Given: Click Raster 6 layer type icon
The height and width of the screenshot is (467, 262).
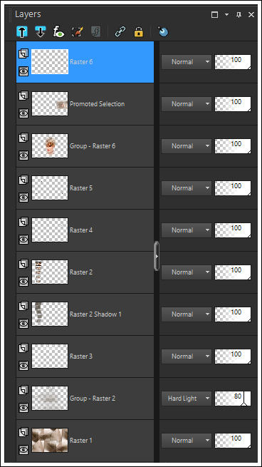Looking at the screenshot, I should pos(23,53).
